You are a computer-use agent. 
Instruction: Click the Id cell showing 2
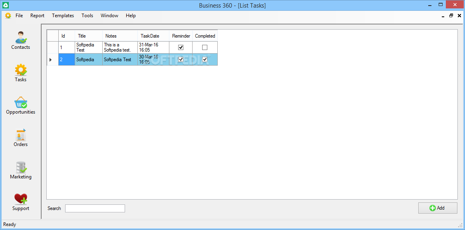click(67, 60)
